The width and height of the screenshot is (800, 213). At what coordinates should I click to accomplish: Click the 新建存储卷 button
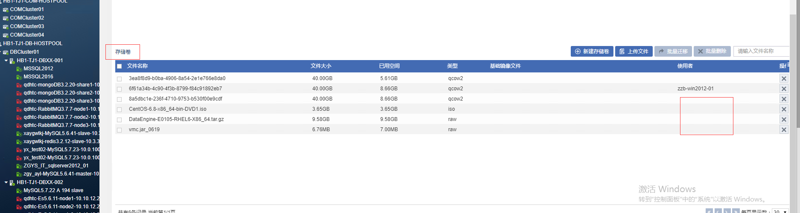click(592, 52)
